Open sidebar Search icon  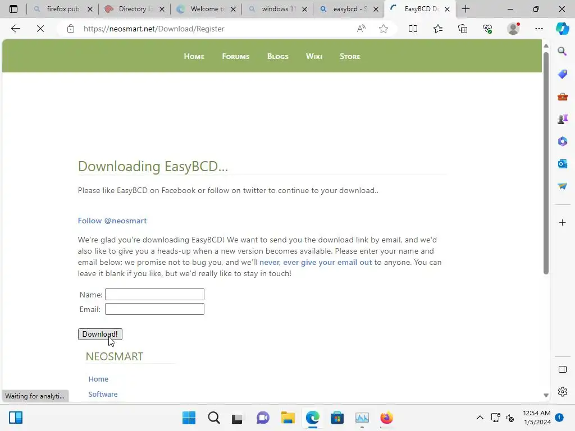pos(562,51)
